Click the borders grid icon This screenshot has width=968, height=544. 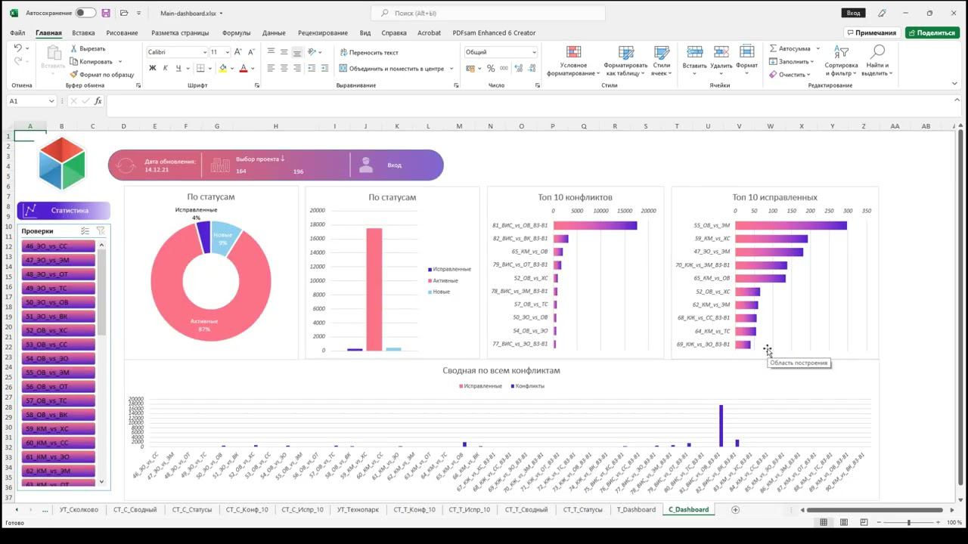coord(200,68)
